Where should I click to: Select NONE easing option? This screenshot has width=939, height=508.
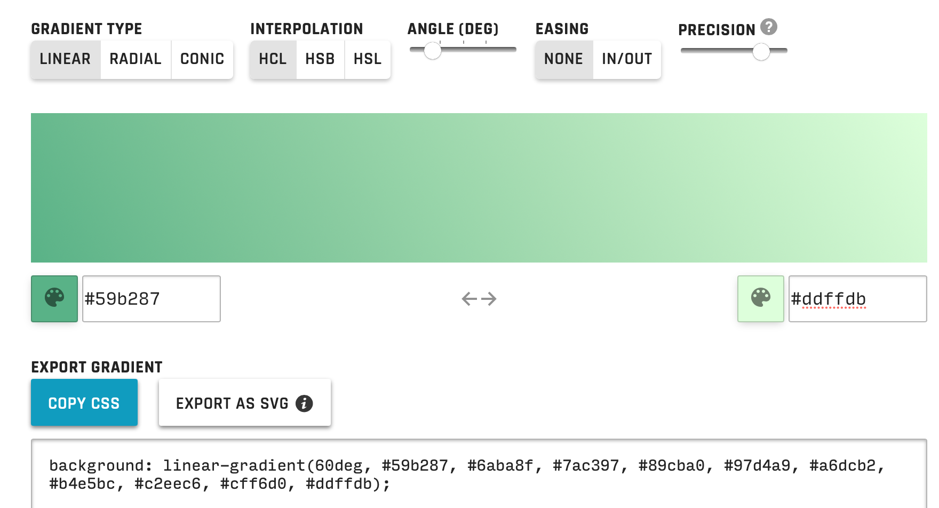tap(563, 59)
